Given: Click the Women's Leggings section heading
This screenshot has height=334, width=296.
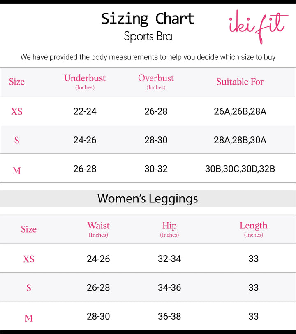Looking at the screenshot, I should pos(148,199).
